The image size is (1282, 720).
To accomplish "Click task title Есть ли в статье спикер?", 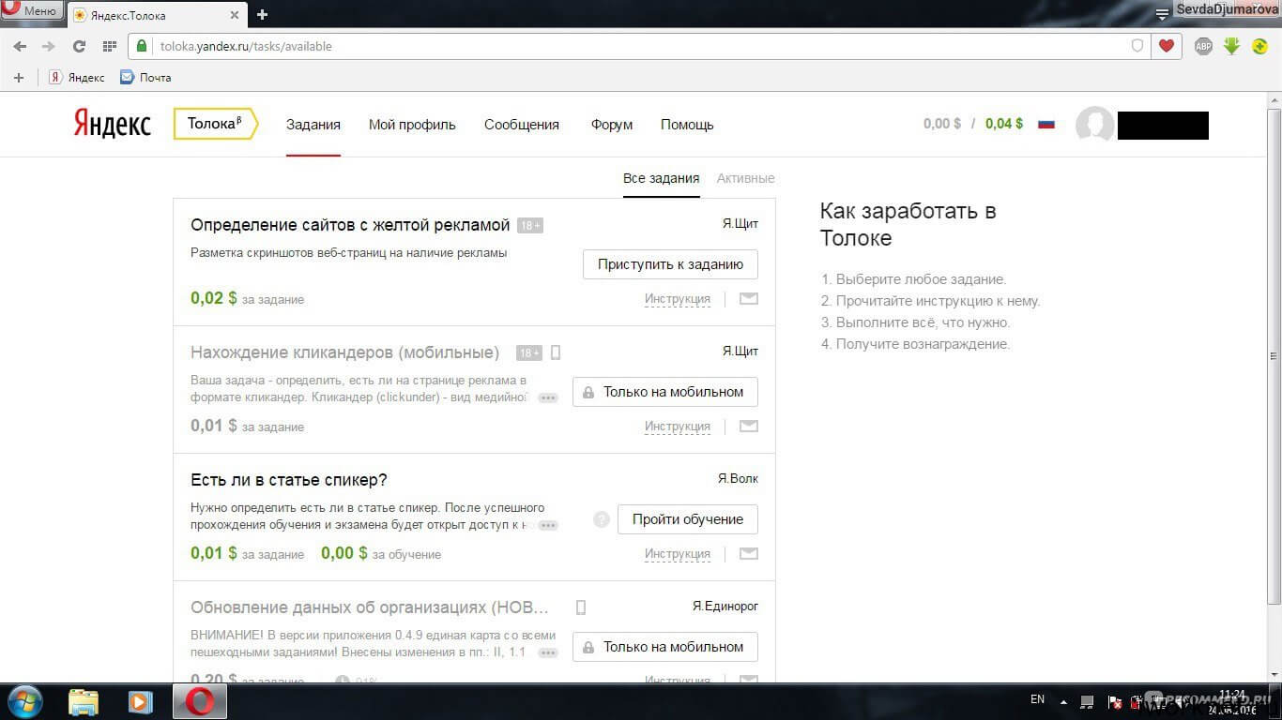I will (289, 480).
